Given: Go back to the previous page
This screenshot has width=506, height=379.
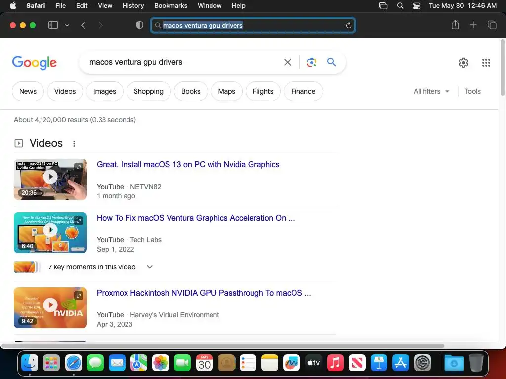Looking at the screenshot, I should [x=83, y=25].
